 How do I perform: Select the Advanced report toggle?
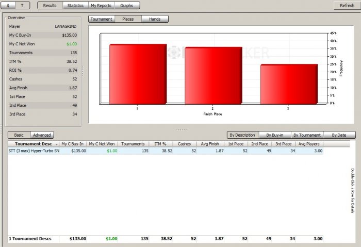tap(42, 135)
